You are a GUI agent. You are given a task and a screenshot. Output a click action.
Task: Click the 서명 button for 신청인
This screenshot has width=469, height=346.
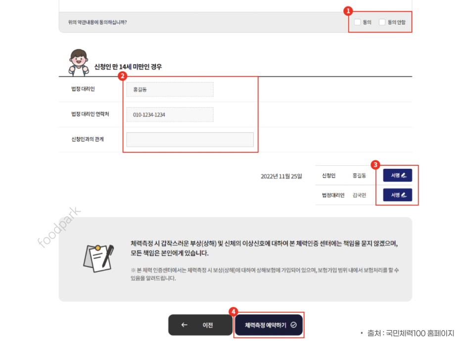(x=397, y=175)
